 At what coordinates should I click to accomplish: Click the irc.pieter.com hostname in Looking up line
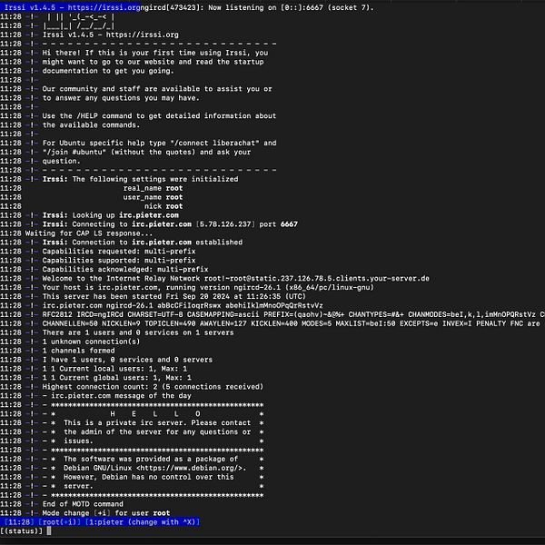[x=149, y=215]
